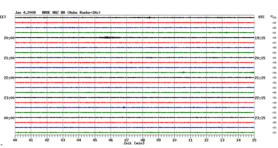Screen dimensions: 278x148
Task: Click the date label 'Jan 4,2008'
Action: coord(25,13)
